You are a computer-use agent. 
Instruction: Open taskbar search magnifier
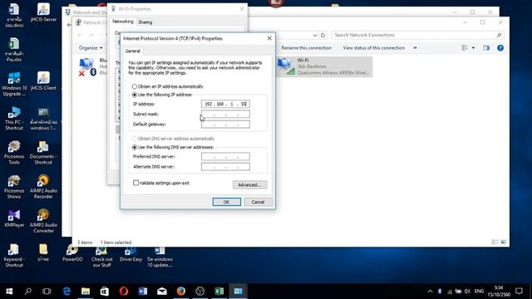(28, 291)
